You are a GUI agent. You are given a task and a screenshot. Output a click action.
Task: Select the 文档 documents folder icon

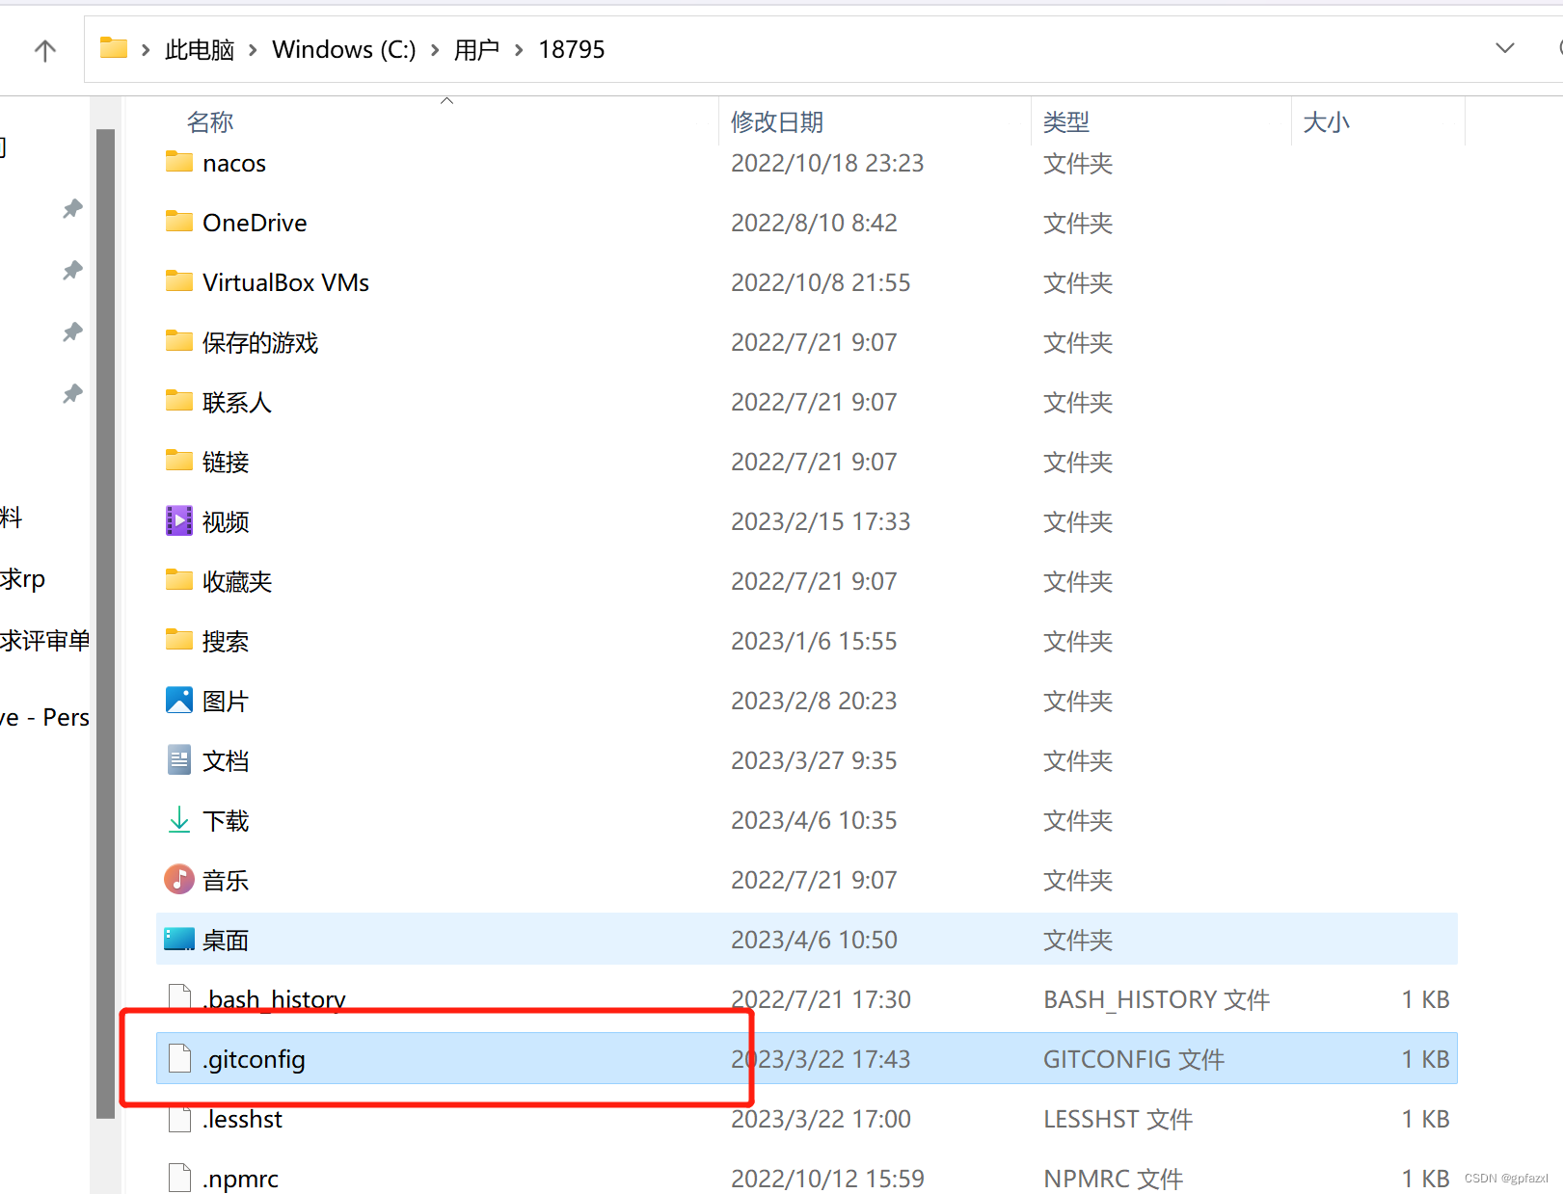click(179, 759)
